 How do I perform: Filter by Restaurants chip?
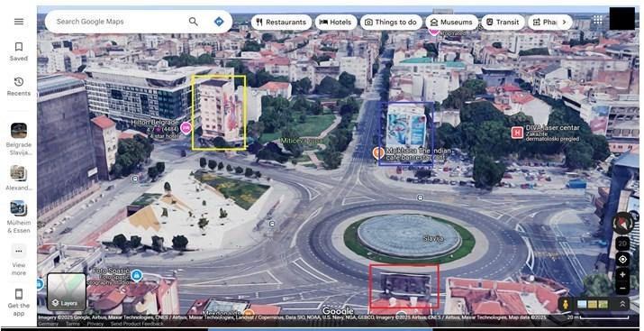coord(281,23)
